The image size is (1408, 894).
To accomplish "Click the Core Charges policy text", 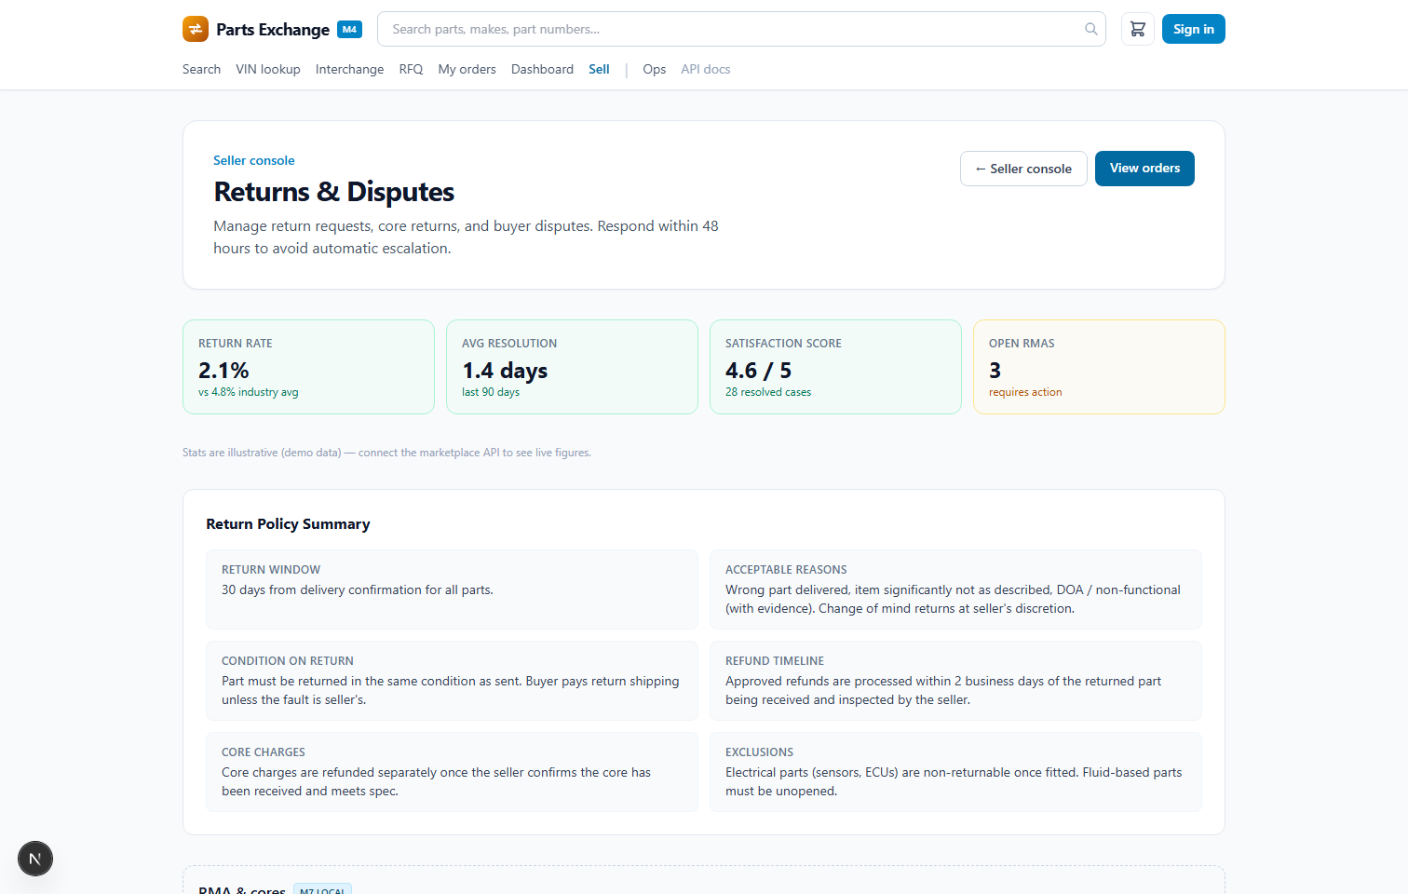I will (436, 781).
